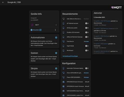
Task: Click the AP(Access point) device icon
Action: (63, 28)
